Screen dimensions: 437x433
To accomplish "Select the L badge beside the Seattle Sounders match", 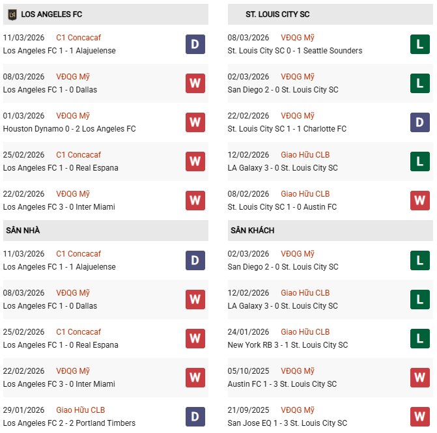I will coord(419,44).
